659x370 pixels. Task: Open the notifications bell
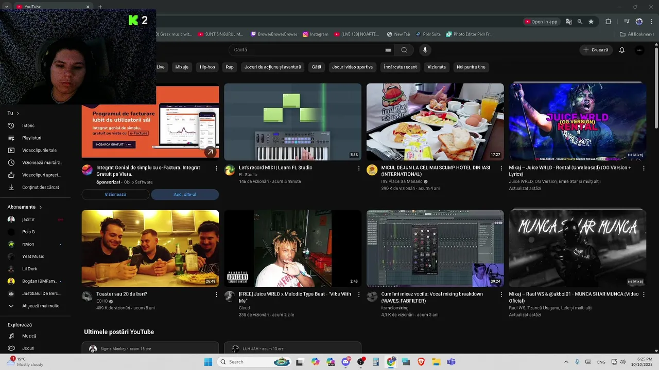click(622, 50)
